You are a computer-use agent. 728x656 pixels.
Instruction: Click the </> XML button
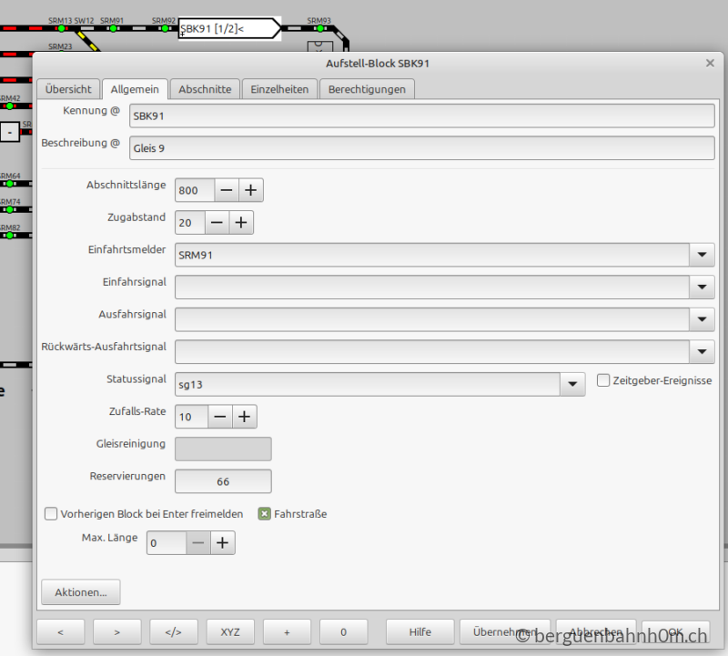click(174, 631)
